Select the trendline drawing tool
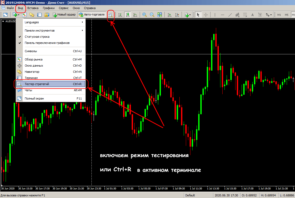Image resolution: width=295 pixels, height=198 pixels. 230,15
